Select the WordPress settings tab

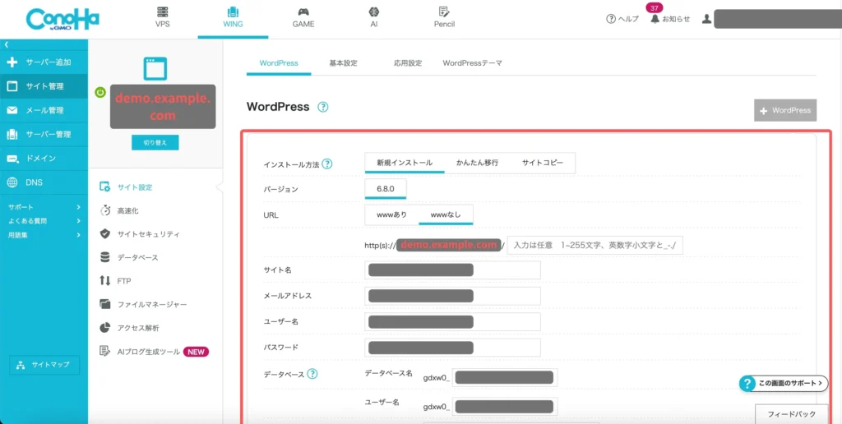pyautogui.click(x=279, y=63)
